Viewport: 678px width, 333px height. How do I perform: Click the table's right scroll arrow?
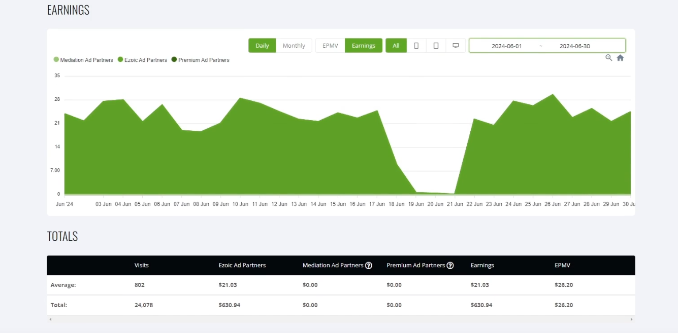click(631, 319)
